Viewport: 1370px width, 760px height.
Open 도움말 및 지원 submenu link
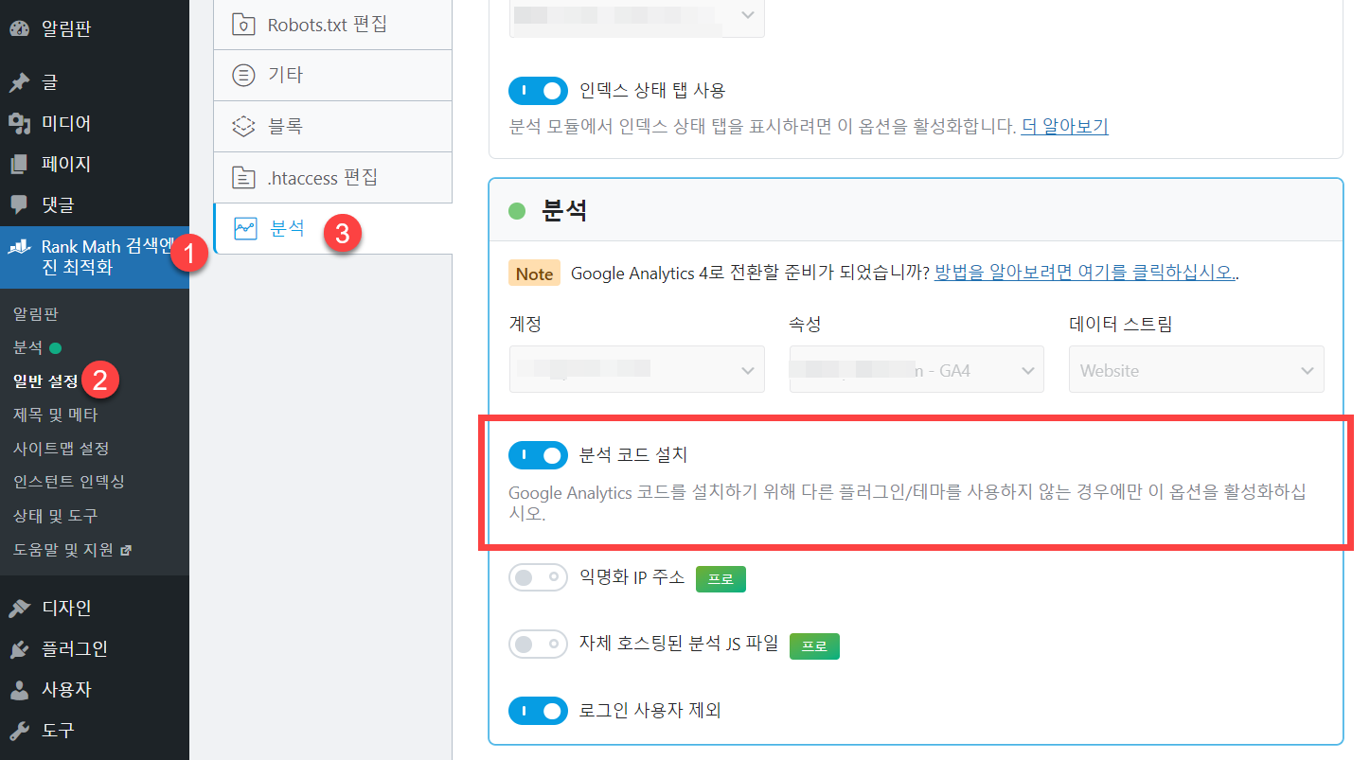click(72, 550)
